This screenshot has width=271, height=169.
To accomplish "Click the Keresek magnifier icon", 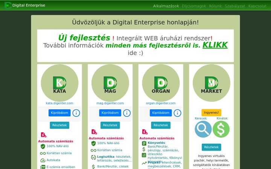I will point(203,129).
